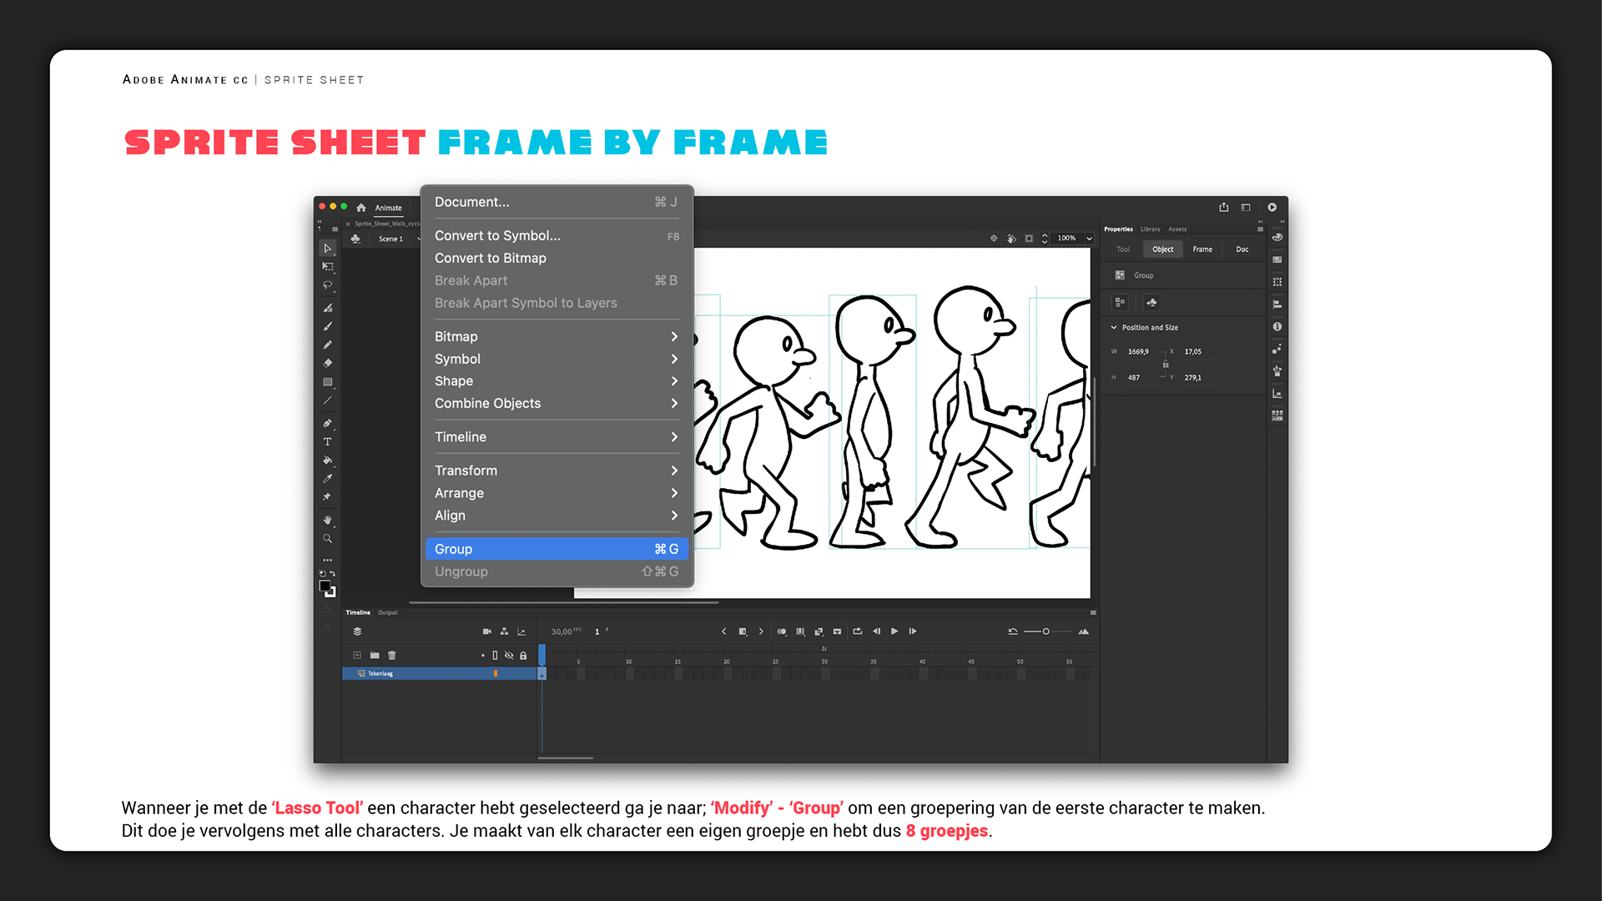Click the timeline zoom slider
This screenshot has height=901, width=1602.
(x=1045, y=632)
